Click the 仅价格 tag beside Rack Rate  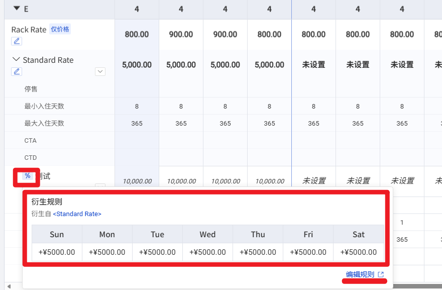point(60,29)
